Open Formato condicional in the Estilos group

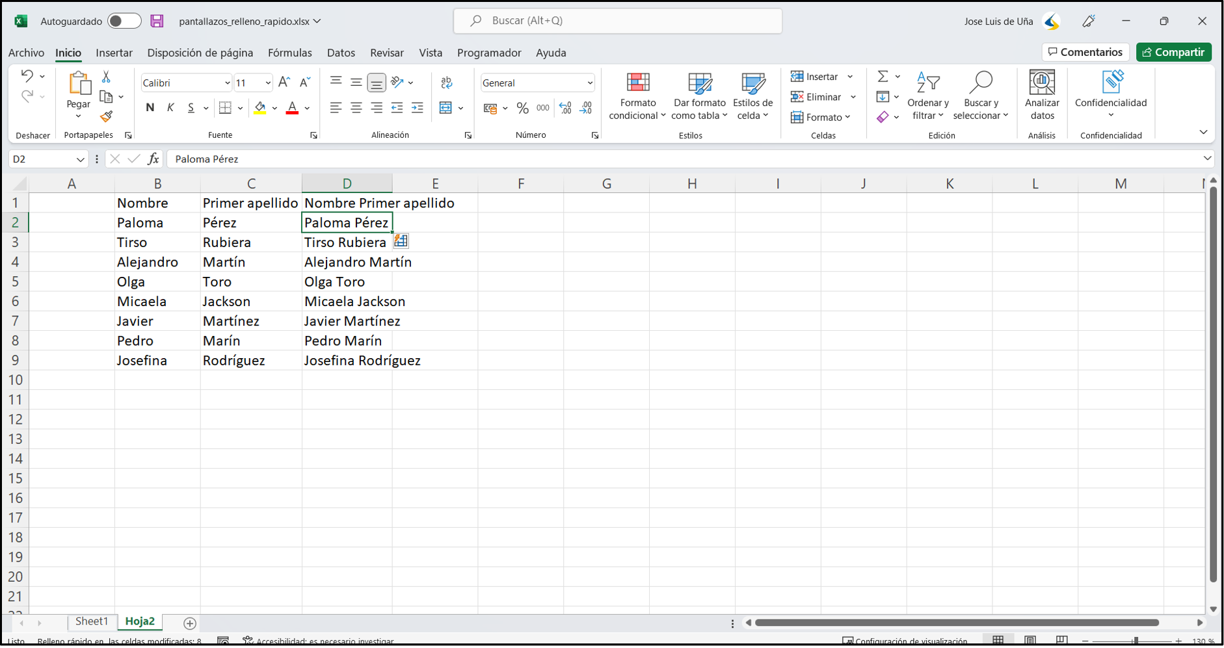(637, 96)
